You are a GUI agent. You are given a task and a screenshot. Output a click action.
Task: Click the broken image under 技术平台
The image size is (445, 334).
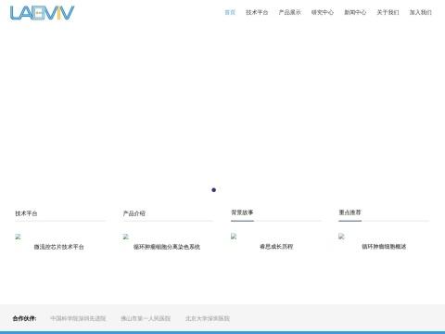point(18,237)
